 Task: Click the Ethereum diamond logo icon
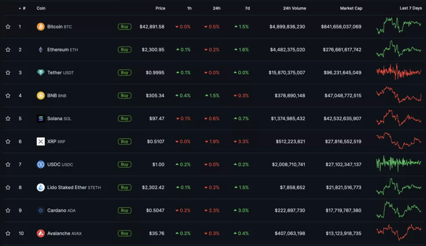tap(41, 50)
